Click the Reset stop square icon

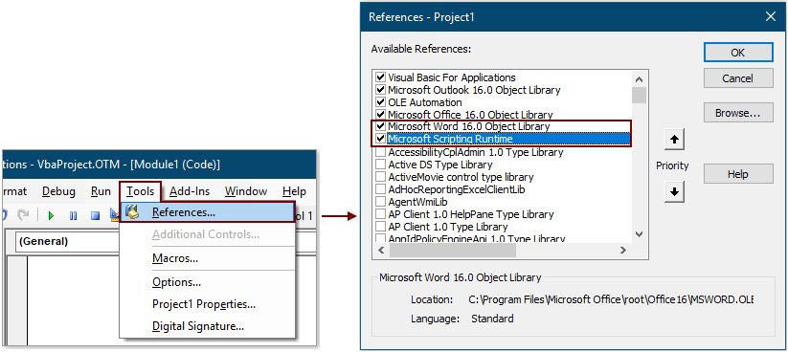pyautogui.click(x=95, y=216)
